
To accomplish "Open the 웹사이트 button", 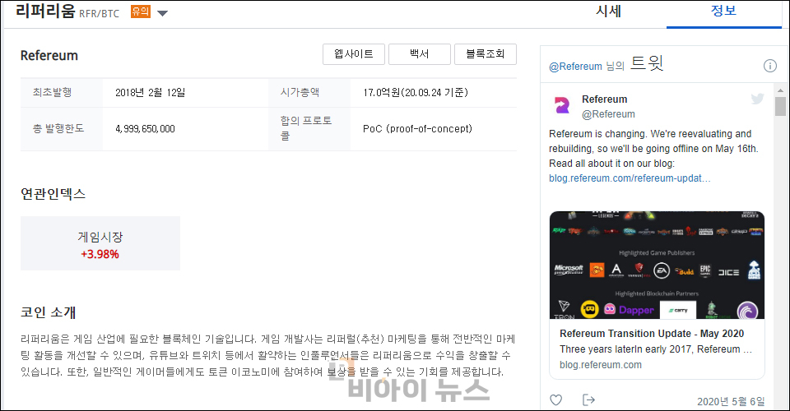I will [354, 53].
